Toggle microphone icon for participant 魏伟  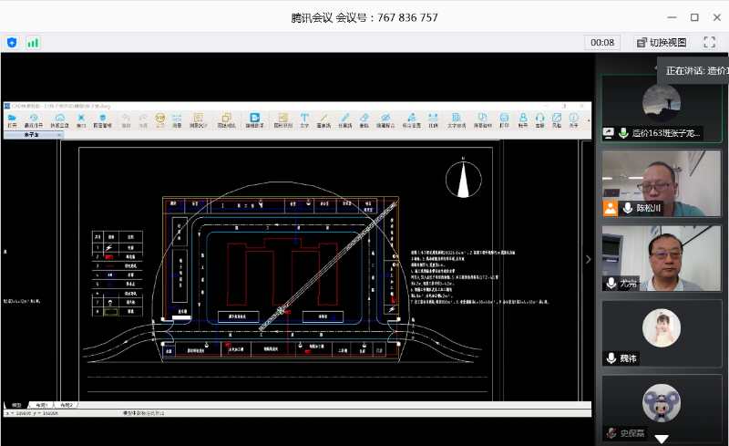tap(611, 358)
